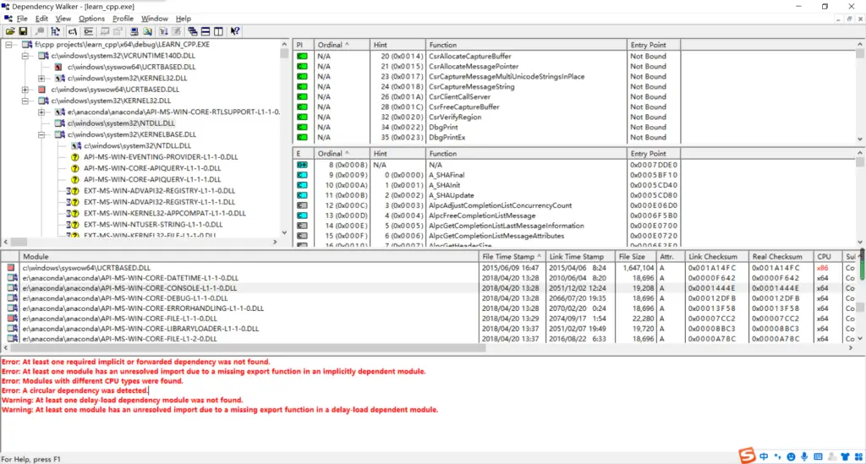Select API-MS-WIN-CORE-APIQUERY-L1-1-1.DLL tree item
The image size is (866, 464).
[x=152, y=179]
